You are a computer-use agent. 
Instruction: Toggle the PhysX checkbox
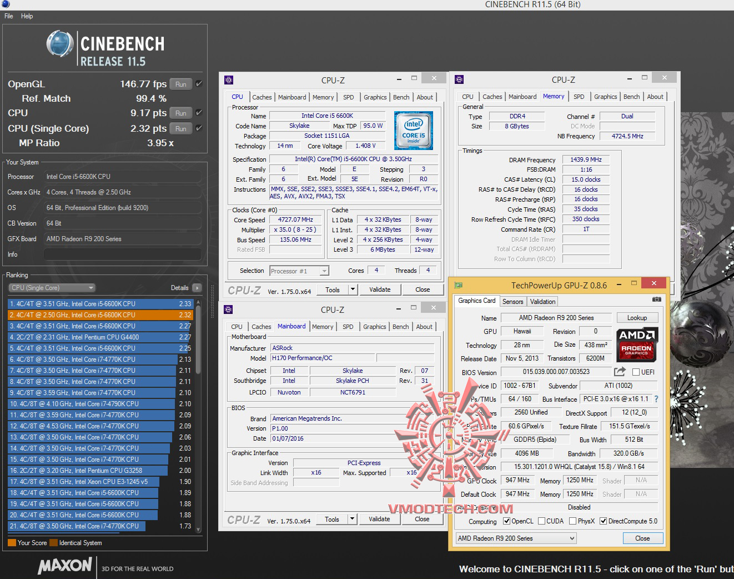click(572, 521)
